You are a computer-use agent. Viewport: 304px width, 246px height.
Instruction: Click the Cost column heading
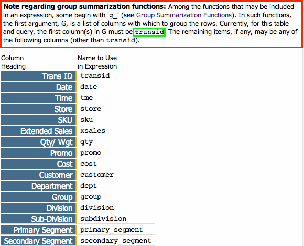tap(39, 164)
